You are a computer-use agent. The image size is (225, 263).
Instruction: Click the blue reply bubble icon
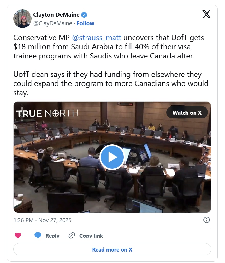[38, 235]
